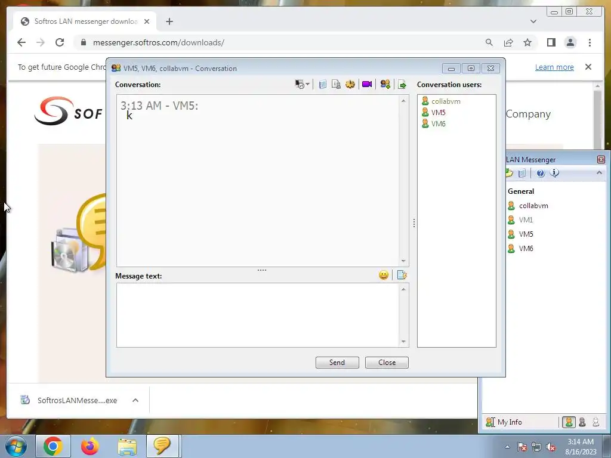Click Chrome icon in taskbar
This screenshot has width=611, height=458.
(x=53, y=446)
